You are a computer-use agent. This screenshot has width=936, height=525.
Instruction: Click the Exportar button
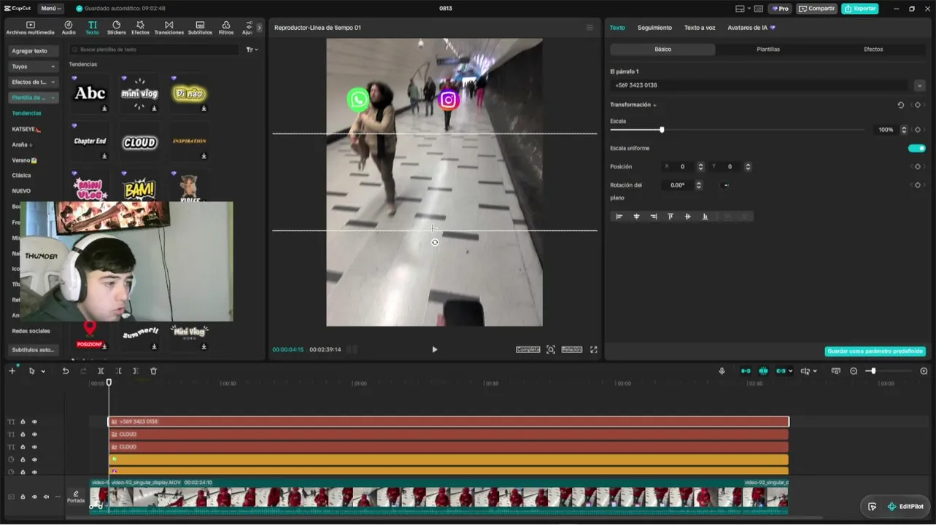tap(860, 9)
